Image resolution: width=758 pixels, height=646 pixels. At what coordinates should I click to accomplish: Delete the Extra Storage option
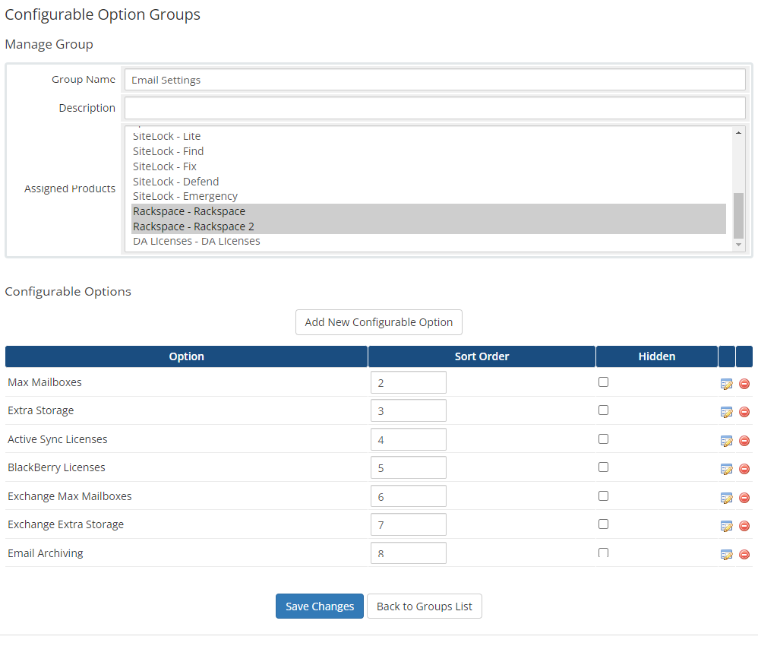[x=744, y=412]
